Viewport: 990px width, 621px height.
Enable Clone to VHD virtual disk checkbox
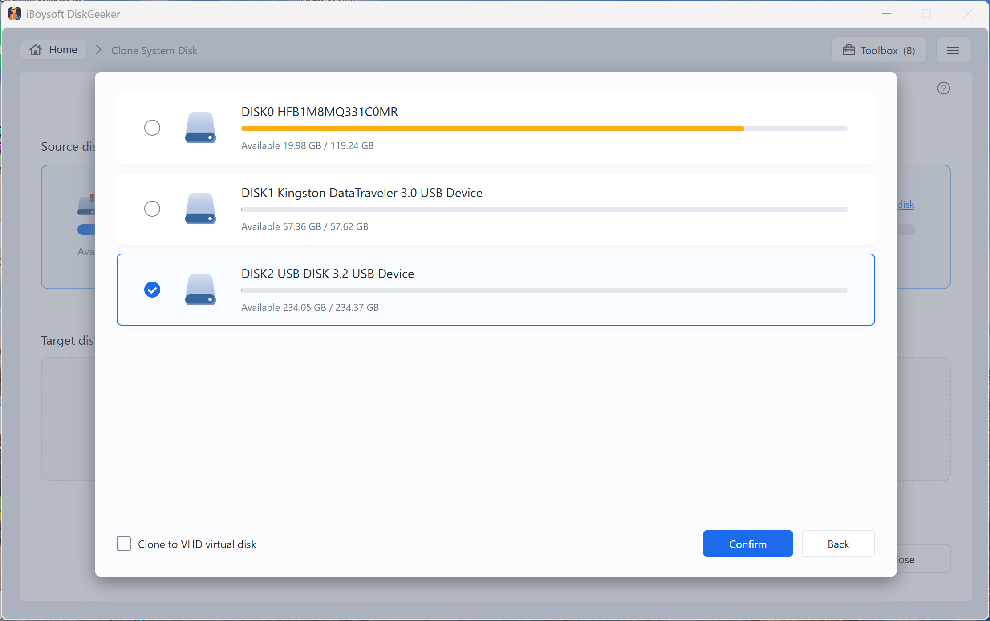(124, 544)
